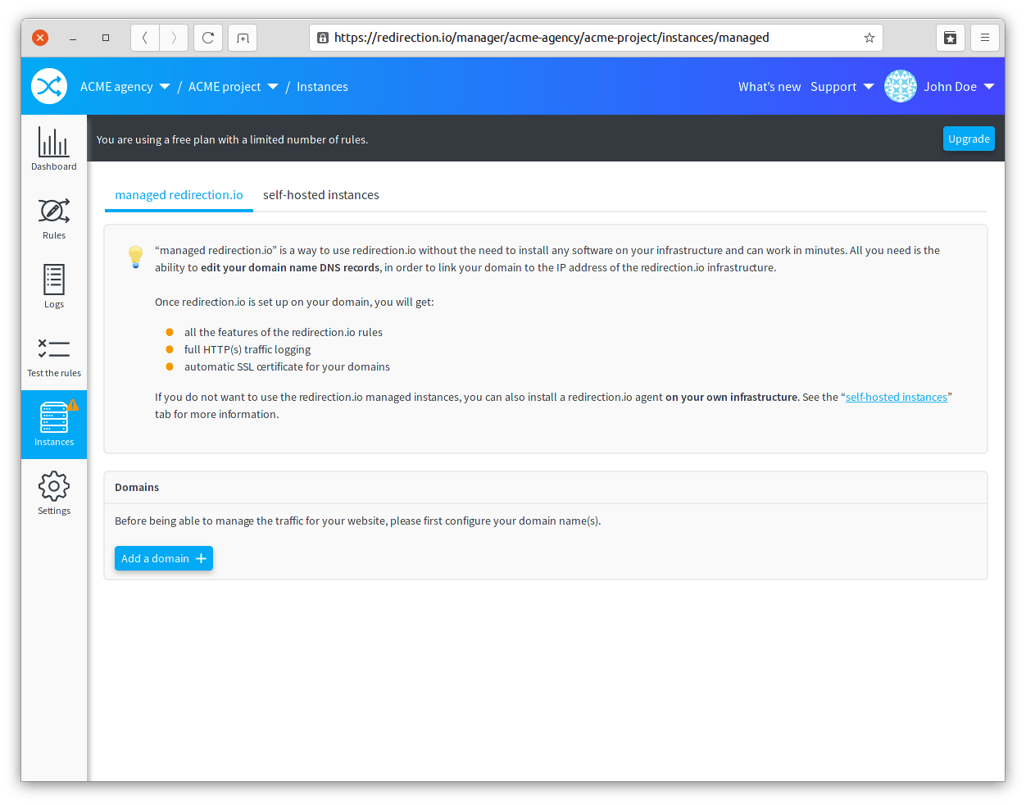Click the Upgrade button
This screenshot has width=1026, height=805.
click(x=969, y=139)
